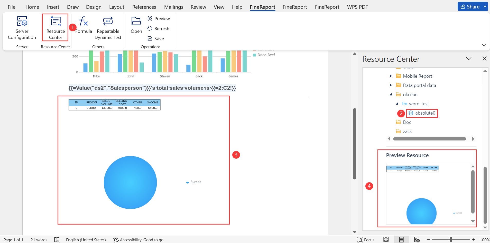Viewport: 490px width, 243px height.
Task: Refresh the report data
Action: coord(158,29)
